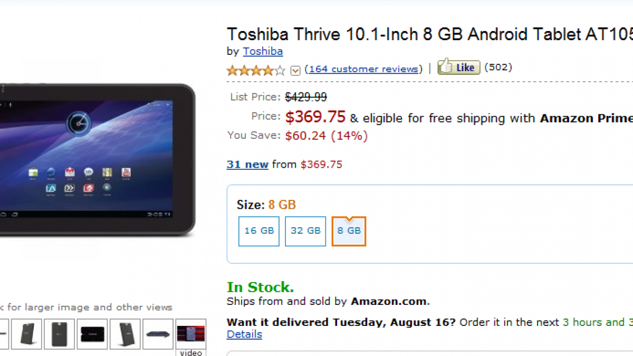The height and width of the screenshot is (356, 633).
Task: Select the 16 GB size option
Action: (x=259, y=231)
